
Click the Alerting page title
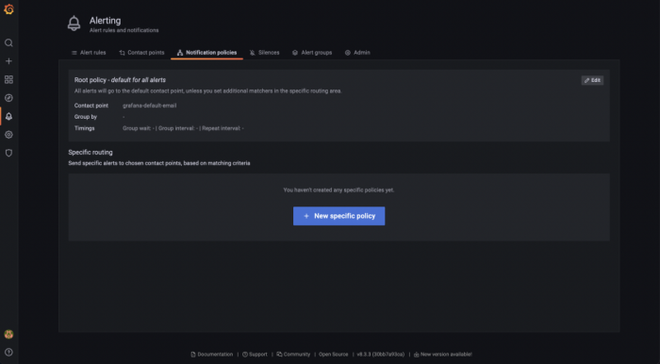click(x=106, y=21)
